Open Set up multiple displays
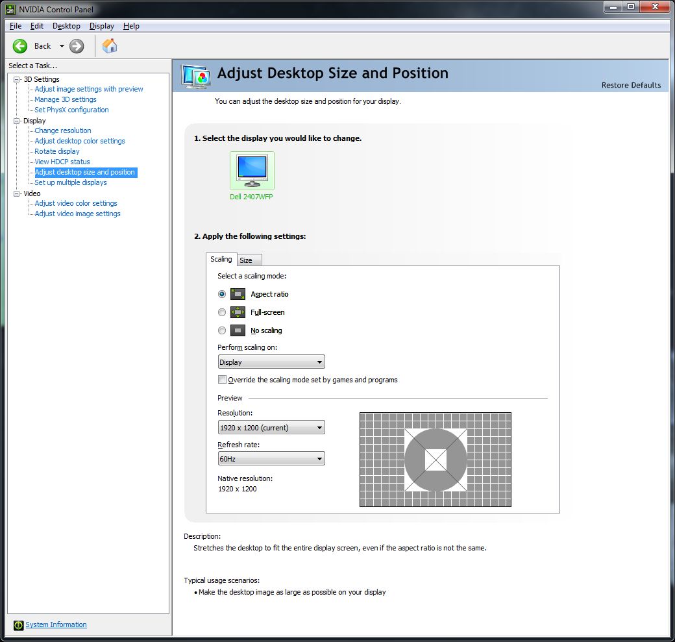This screenshot has width=675, height=642. point(71,182)
